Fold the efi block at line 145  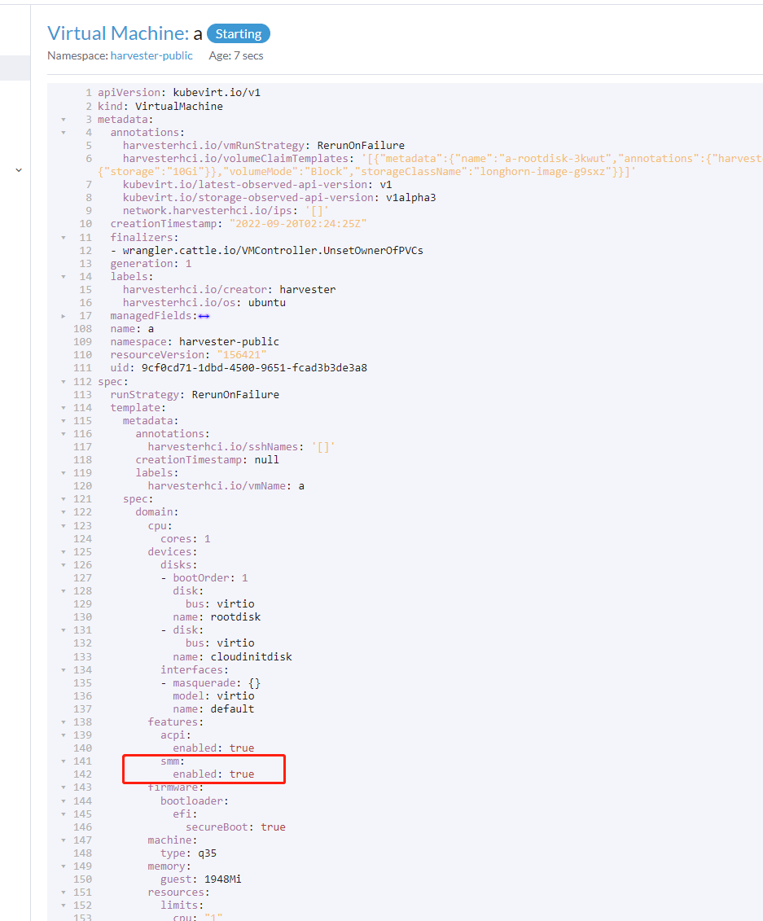[64, 814]
